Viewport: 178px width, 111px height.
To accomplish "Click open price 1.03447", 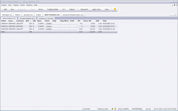I will click(40, 24).
